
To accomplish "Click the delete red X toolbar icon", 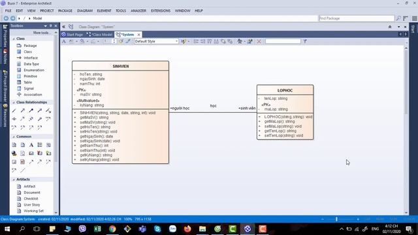I will coord(259,41).
